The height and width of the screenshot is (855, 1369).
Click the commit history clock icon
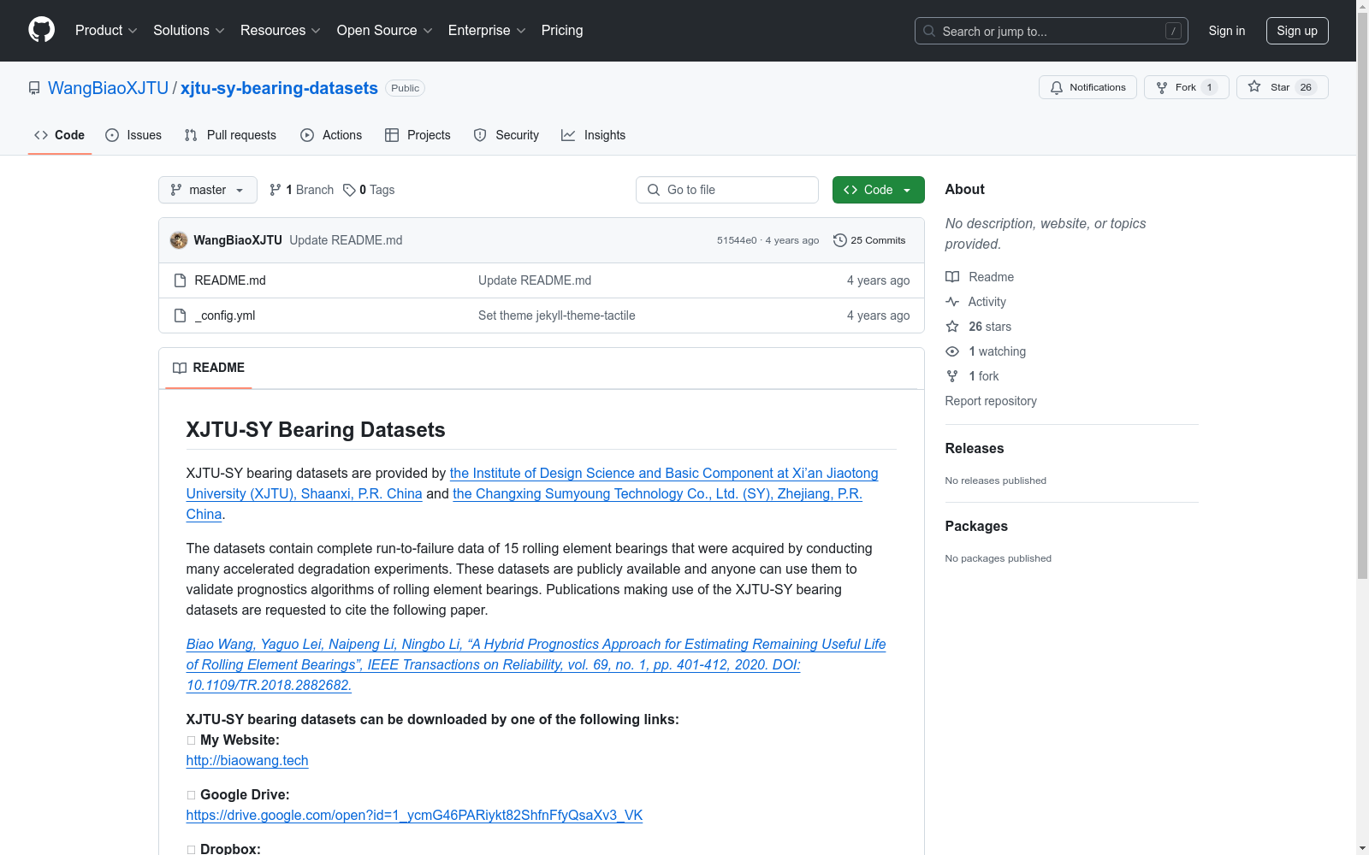click(x=840, y=240)
